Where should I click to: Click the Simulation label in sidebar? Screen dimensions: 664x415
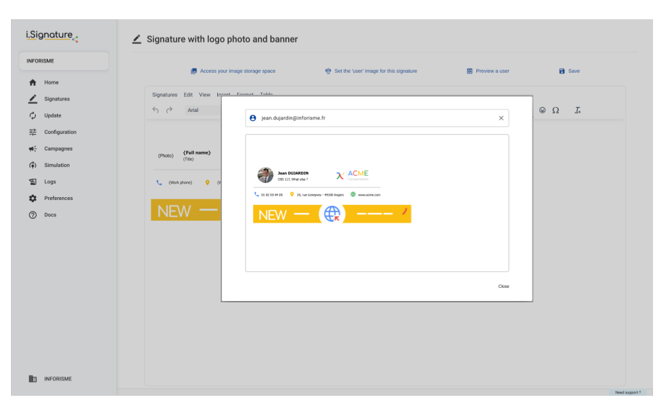[57, 165]
